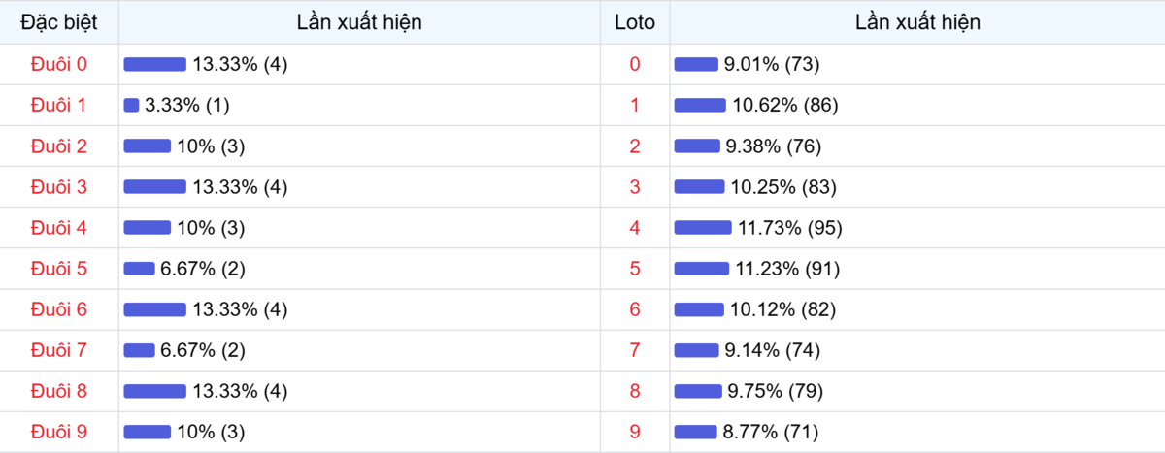Click the "11.23% (91)" value text
The image size is (1165, 453).
(787, 269)
